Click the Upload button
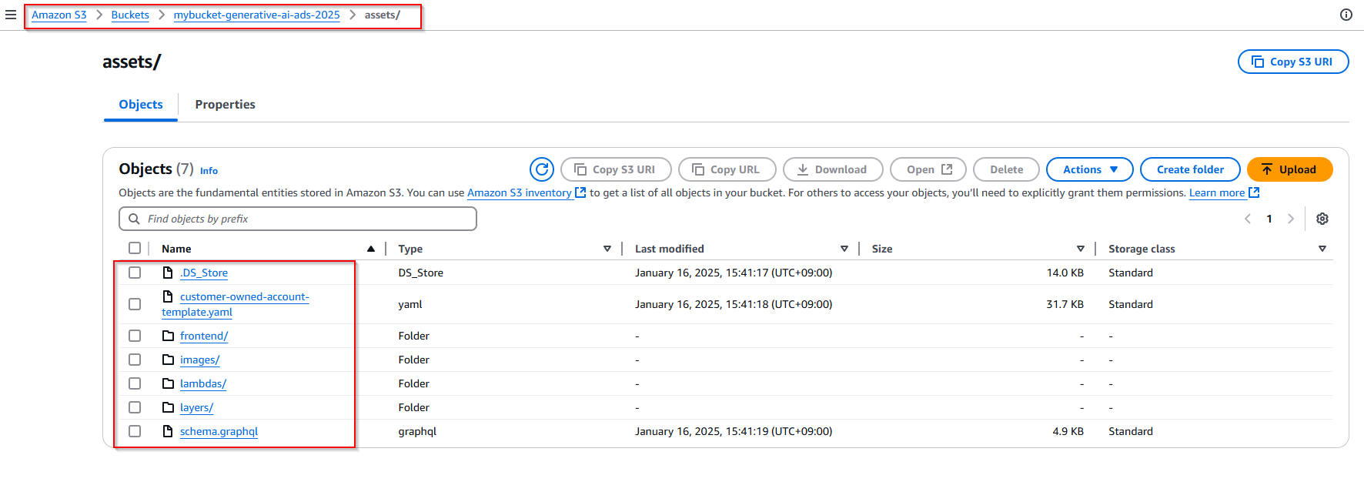The image size is (1364, 502). click(1289, 169)
